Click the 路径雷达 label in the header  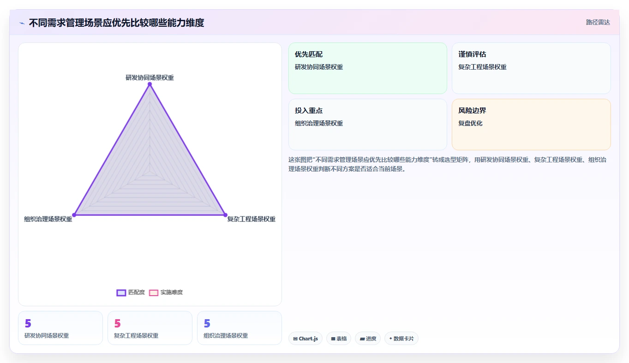pyautogui.click(x=598, y=22)
